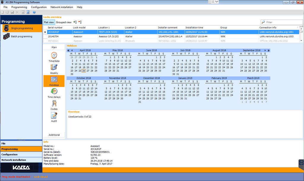Select the Batch programming locks icon
Viewport: 304px width, 181px height.
tap(7, 36)
